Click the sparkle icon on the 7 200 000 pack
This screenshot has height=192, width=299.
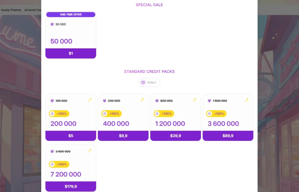click(90, 151)
